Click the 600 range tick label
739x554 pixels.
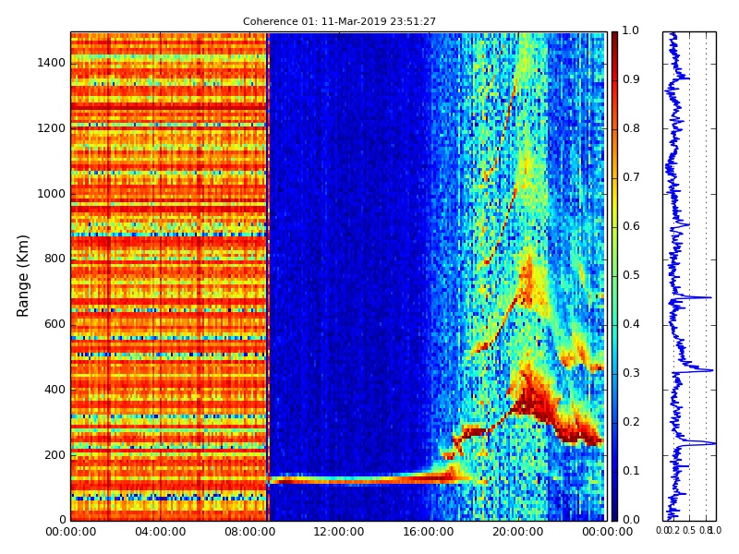(55, 324)
